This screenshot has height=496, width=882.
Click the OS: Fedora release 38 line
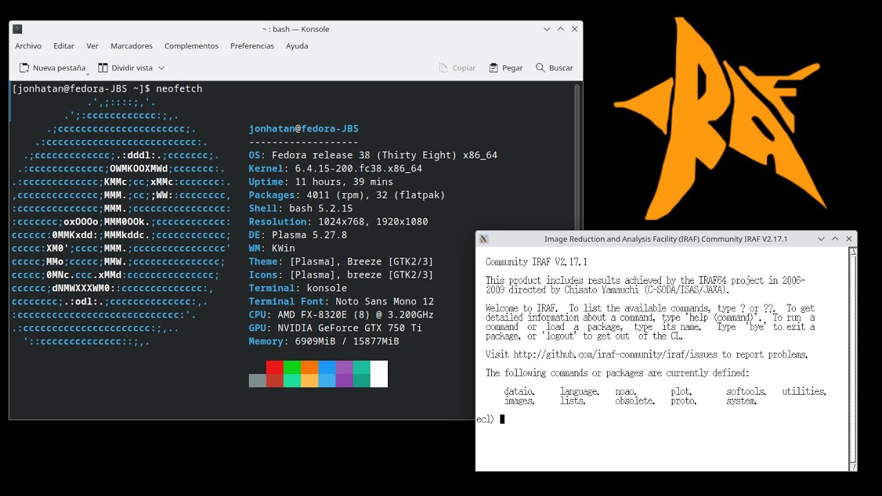(373, 156)
